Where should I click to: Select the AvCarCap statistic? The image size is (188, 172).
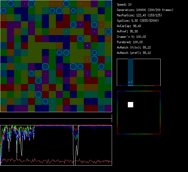point(129,26)
